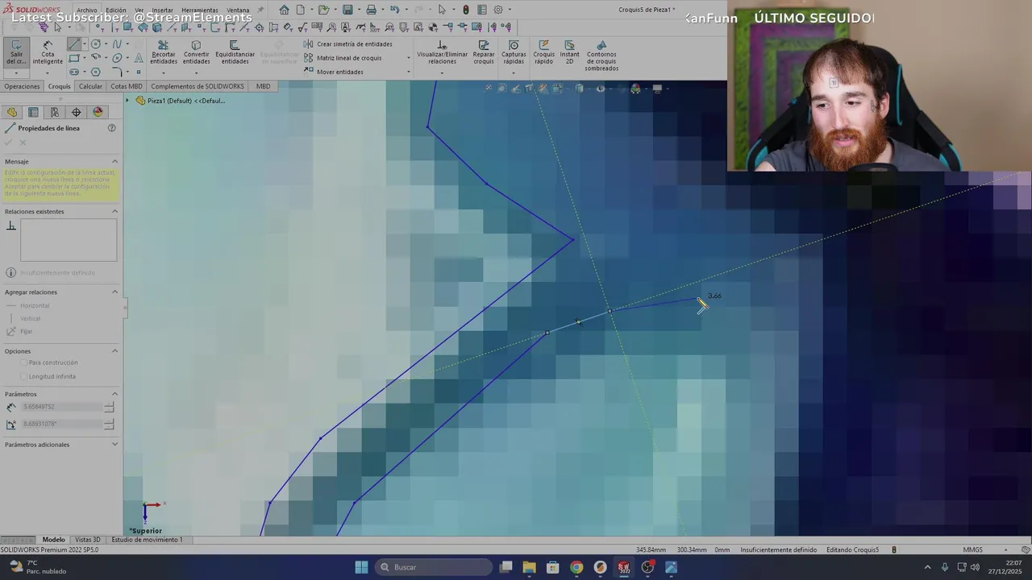The image size is (1032, 580).
Task: Open the Options gear icon
Action: tap(498, 10)
